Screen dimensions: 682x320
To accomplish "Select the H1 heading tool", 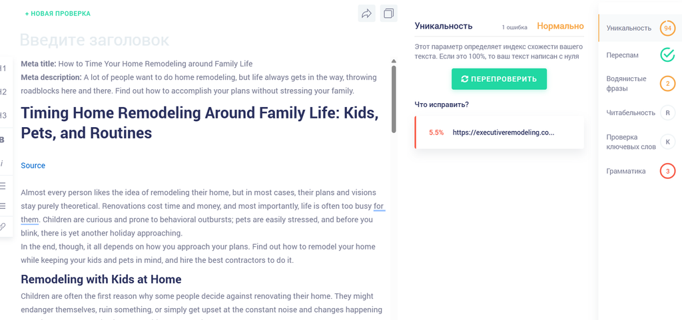I will (x=3, y=68).
